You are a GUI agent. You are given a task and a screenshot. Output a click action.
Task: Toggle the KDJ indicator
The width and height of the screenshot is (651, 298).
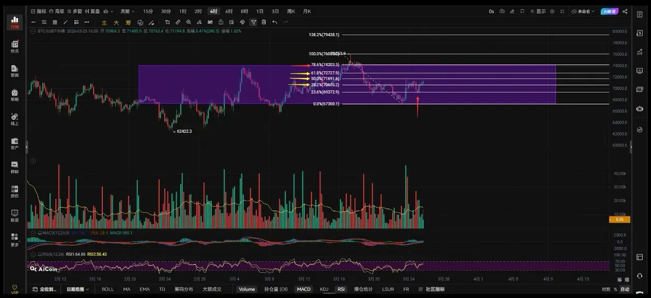tap(324, 289)
